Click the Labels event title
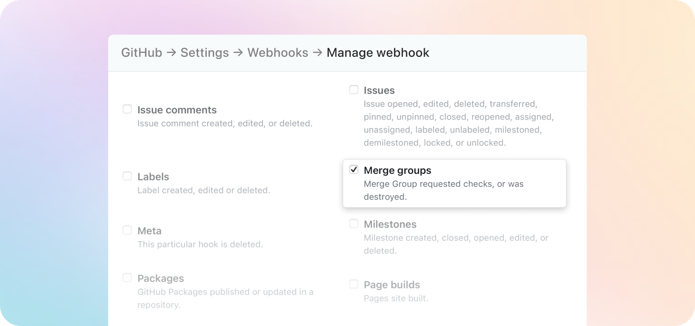The height and width of the screenshot is (326, 695). [153, 177]
